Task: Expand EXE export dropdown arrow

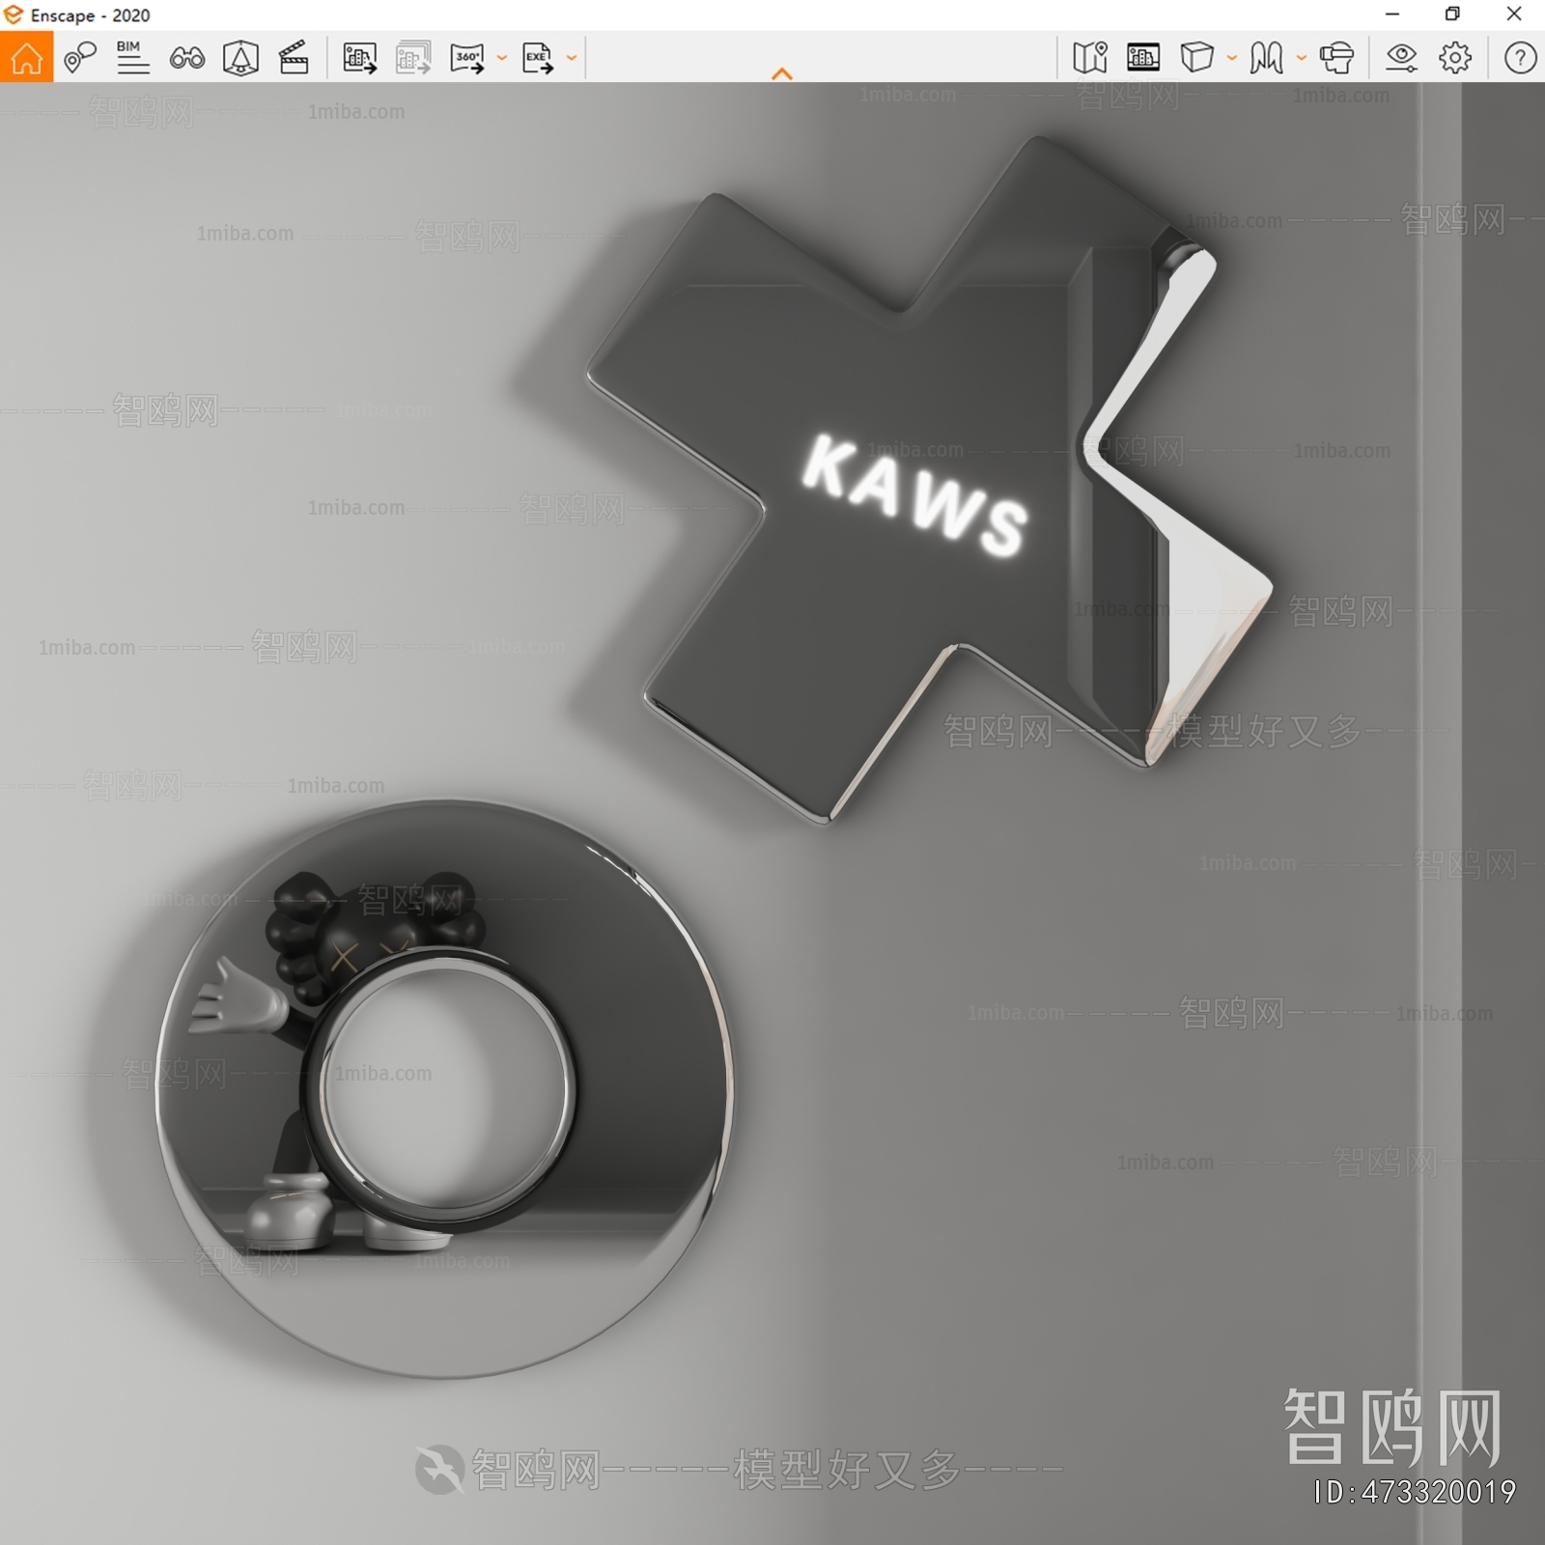Action: (572, 58)
